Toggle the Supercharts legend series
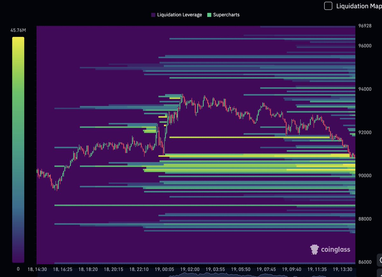 click(x=223, y=15)
